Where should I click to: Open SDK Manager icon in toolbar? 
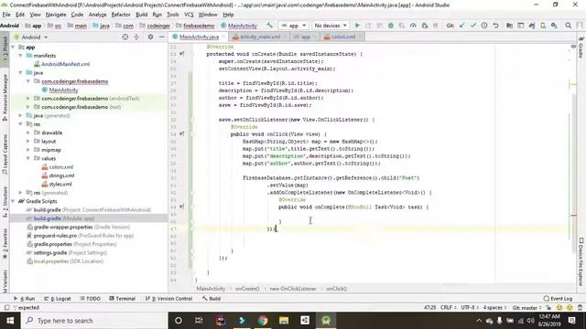click(x=554, y=26)
